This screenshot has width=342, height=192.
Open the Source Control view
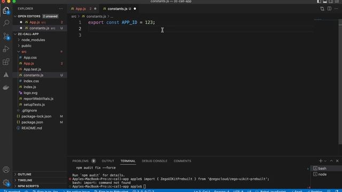point(6,36)
